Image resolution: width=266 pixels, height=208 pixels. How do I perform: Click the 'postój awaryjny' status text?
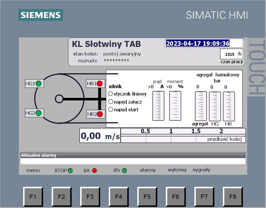click(122, 54)
